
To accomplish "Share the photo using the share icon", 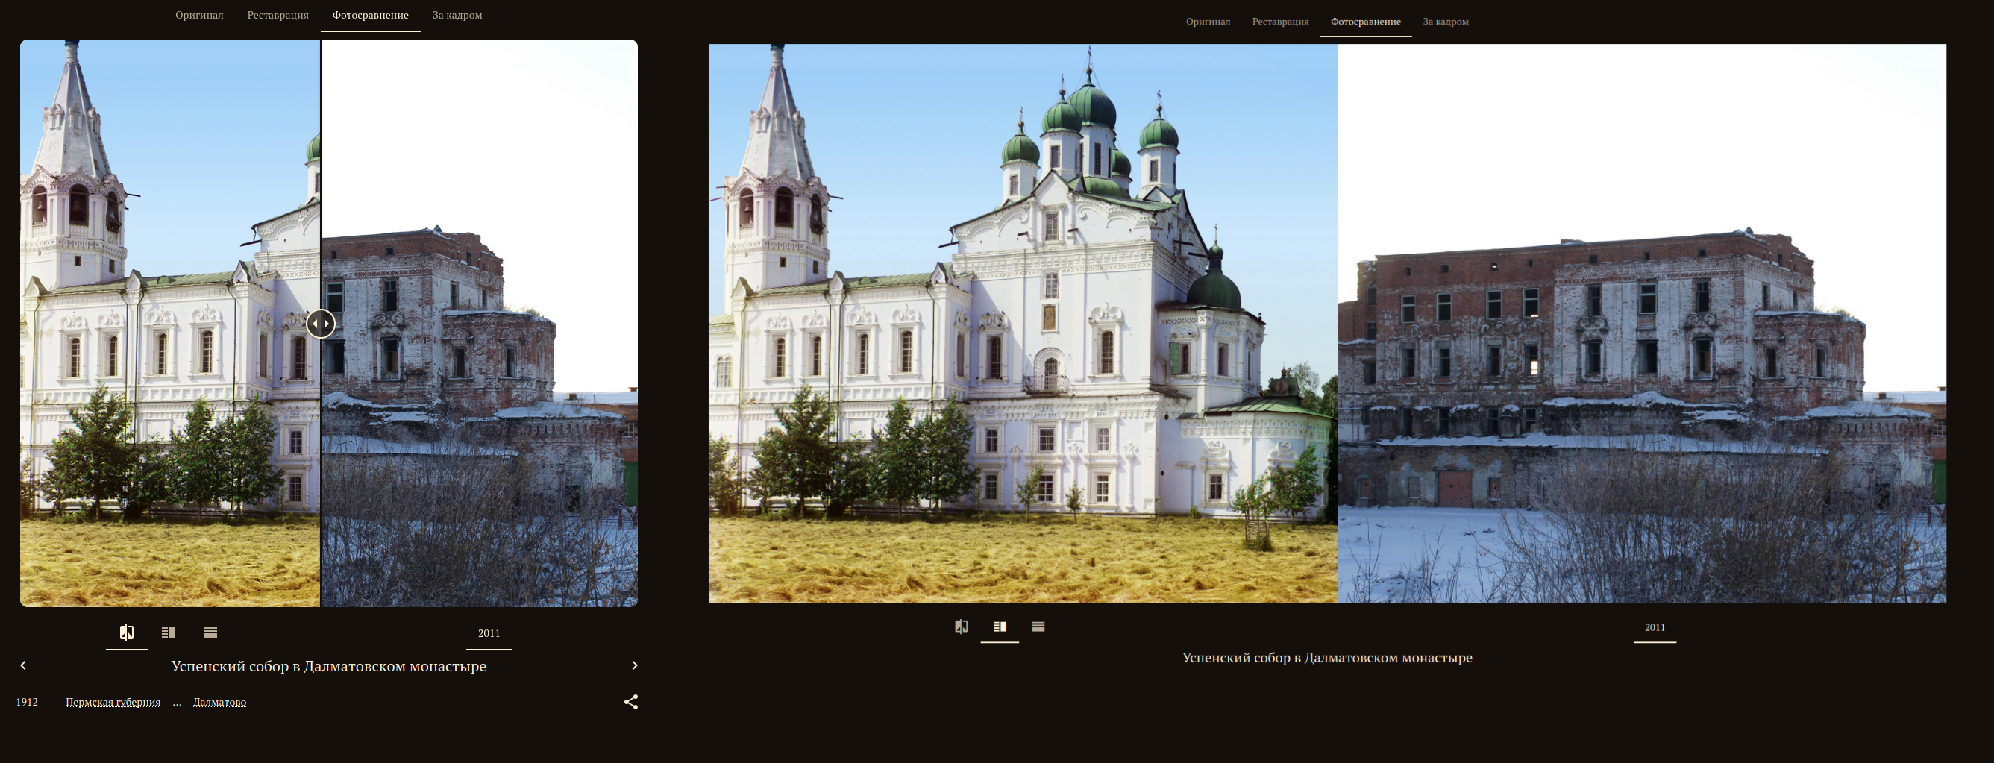I will point(631,702).
